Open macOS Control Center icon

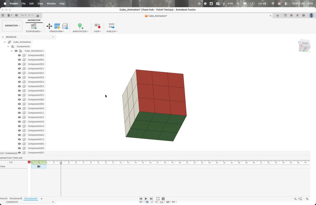[x=286, y=4]
